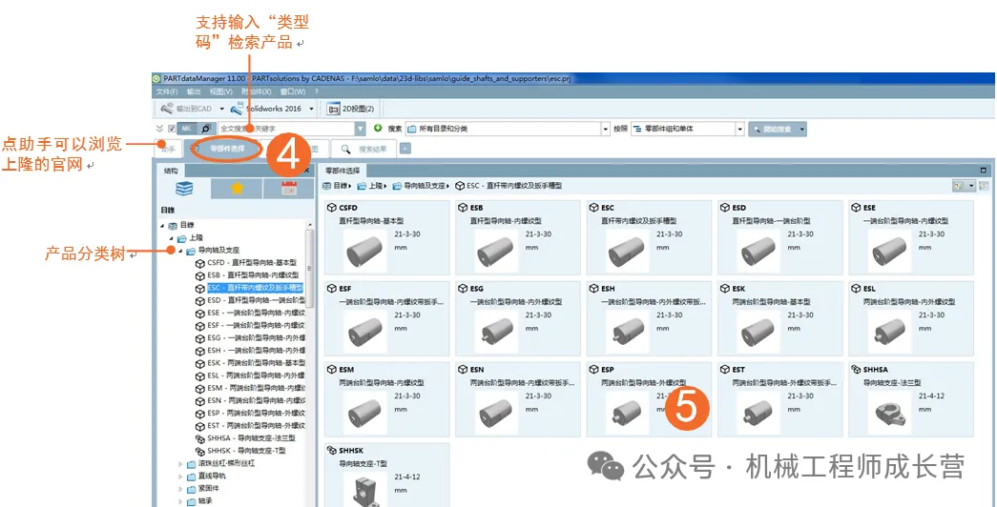Open the 所有目录和分类 combo box

click(x=508, y=129)
